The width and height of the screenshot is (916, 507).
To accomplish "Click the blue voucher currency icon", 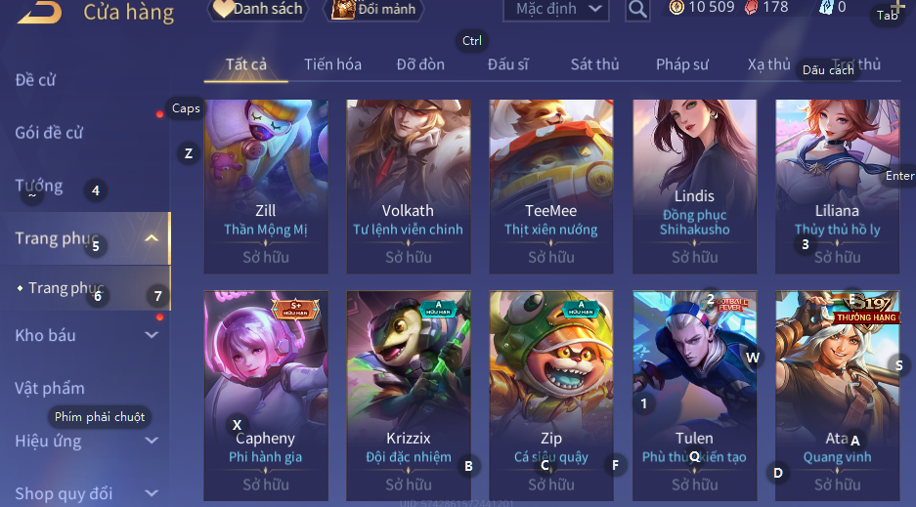I will pos(826,8).
